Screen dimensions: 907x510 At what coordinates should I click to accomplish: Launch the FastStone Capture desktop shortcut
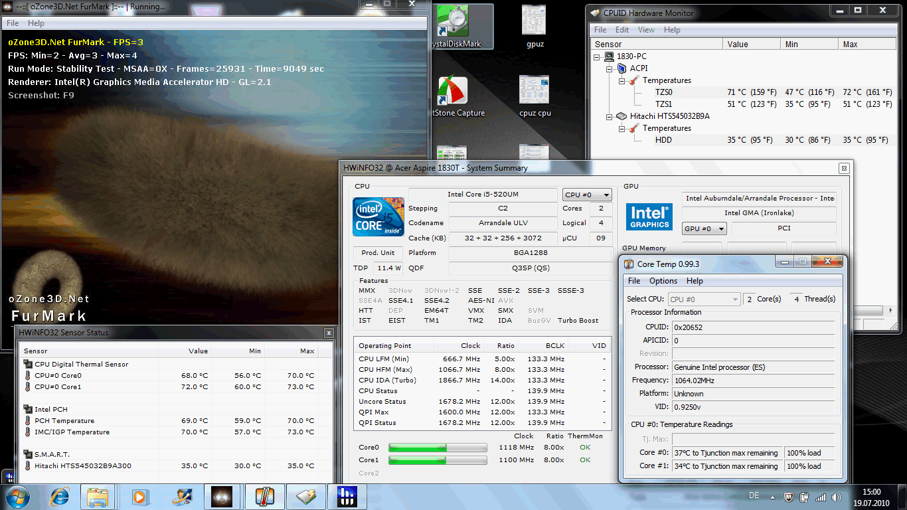459,96
